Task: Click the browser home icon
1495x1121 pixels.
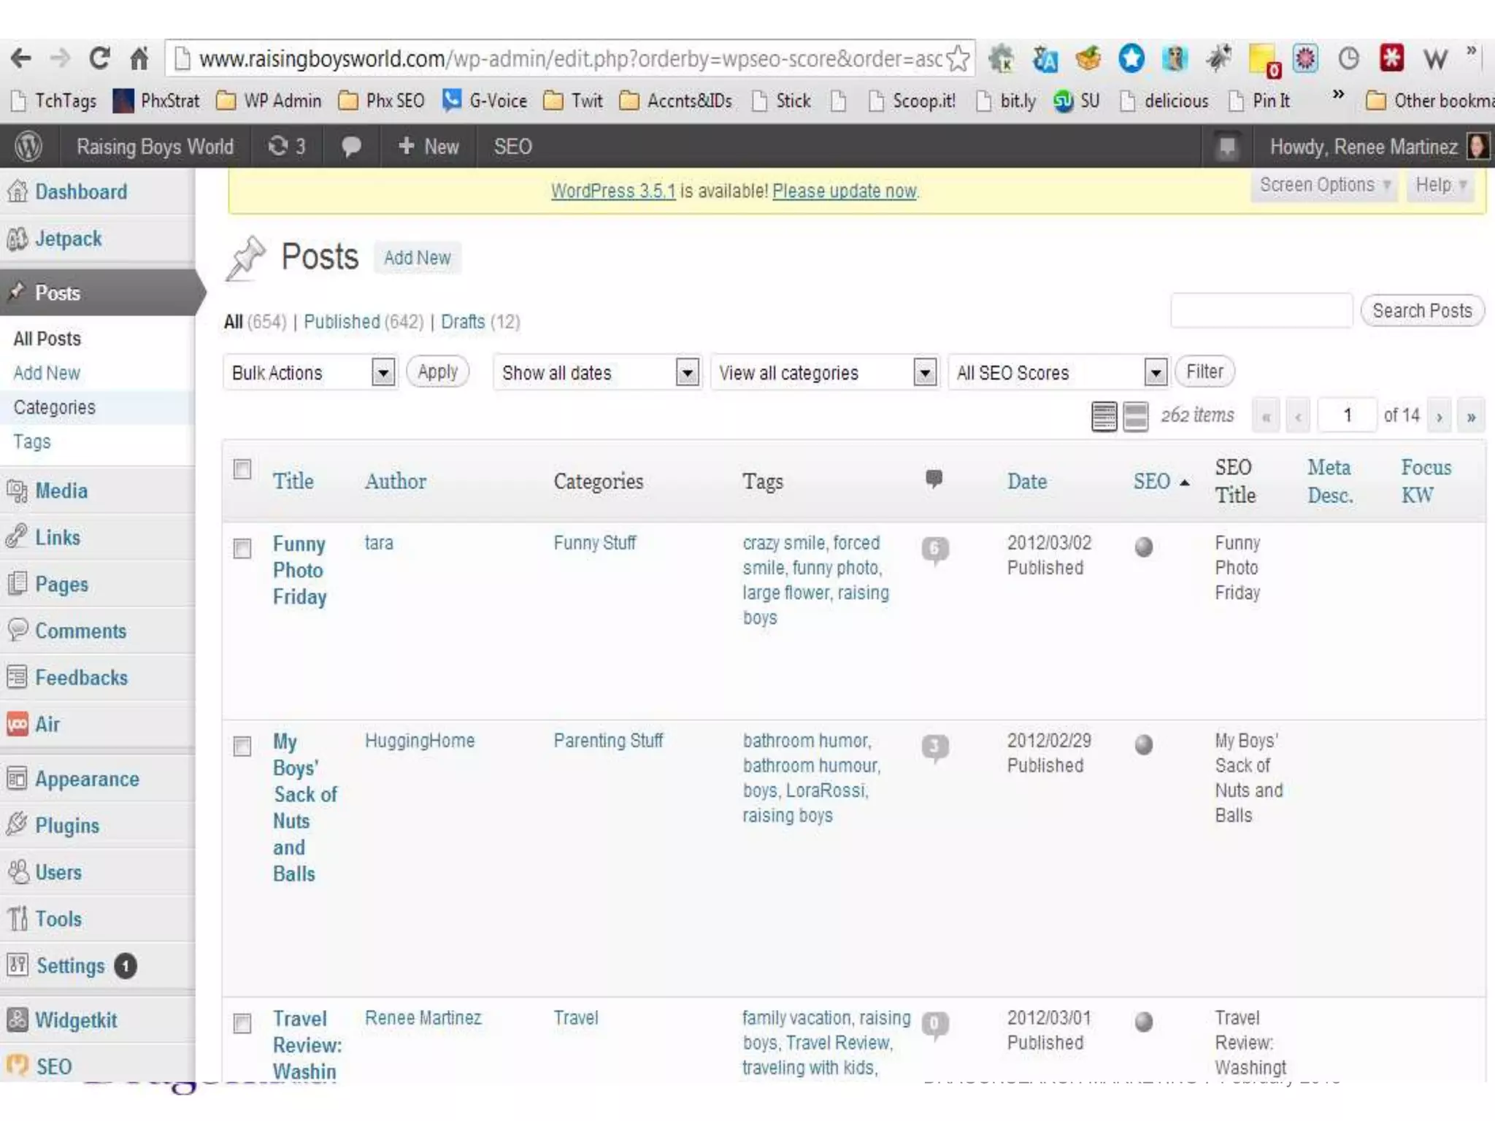Action: [x=139, y=58]
